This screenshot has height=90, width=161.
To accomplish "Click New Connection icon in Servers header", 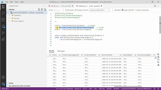I will [x=39, y=9].
